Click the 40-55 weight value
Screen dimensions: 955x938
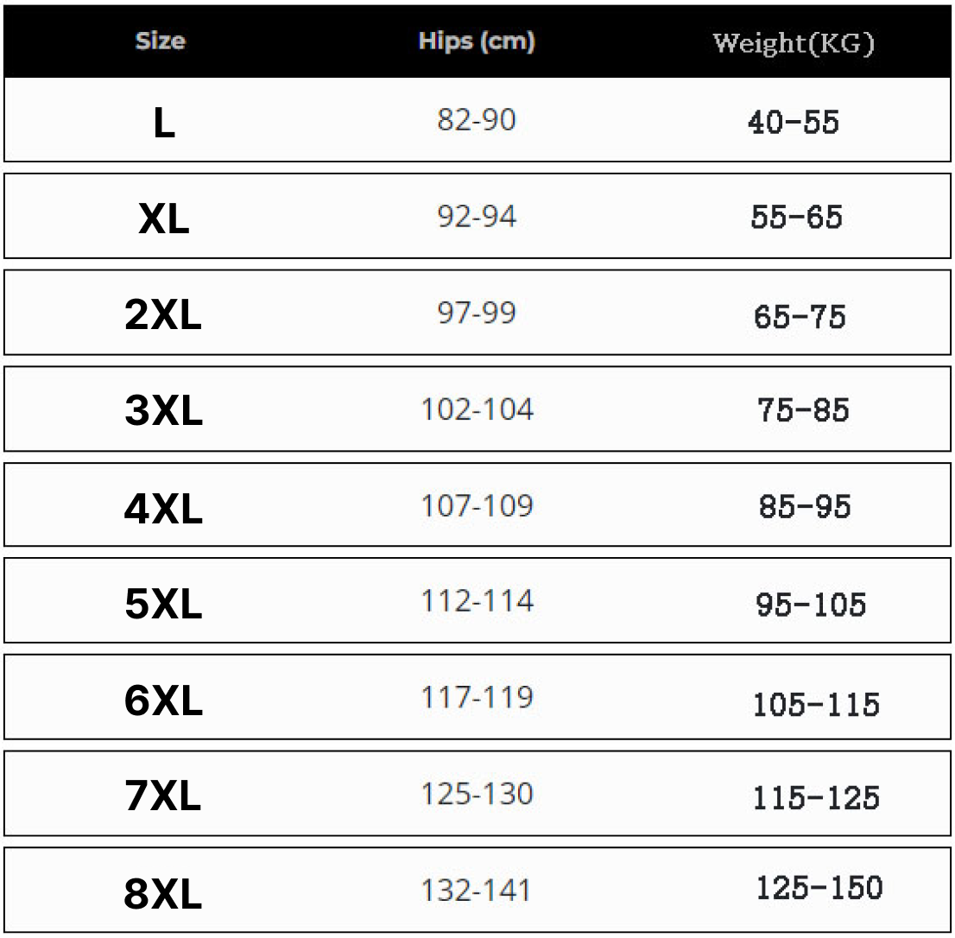coord(794,122)
